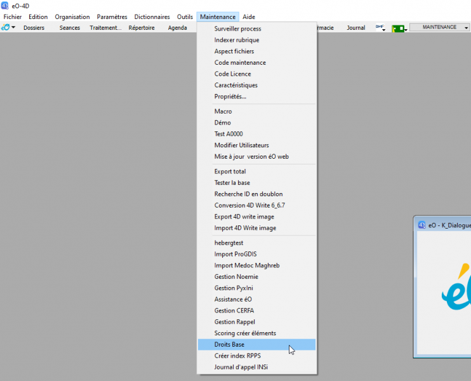Viewport: 471px width, 381px height.
Task: Select Recherche ID en doublon
Action: coord(257,194)
